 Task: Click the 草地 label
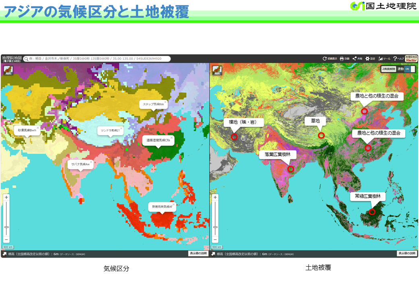point(315,121)
